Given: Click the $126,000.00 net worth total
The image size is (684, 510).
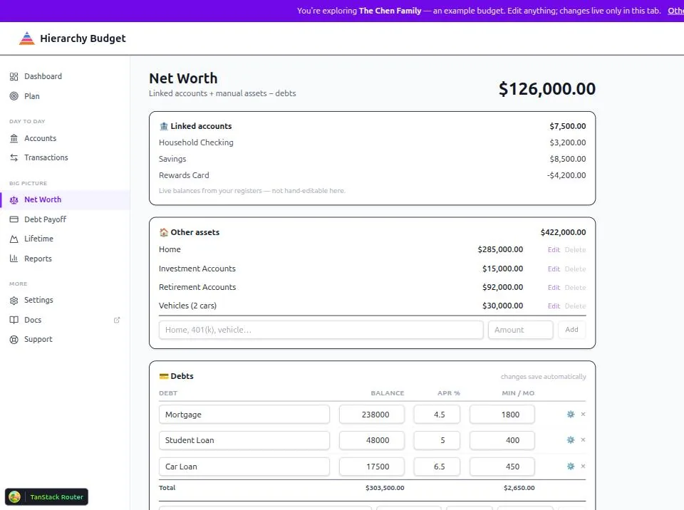Looking at the screenshot, I should click(x=547, y=89).
